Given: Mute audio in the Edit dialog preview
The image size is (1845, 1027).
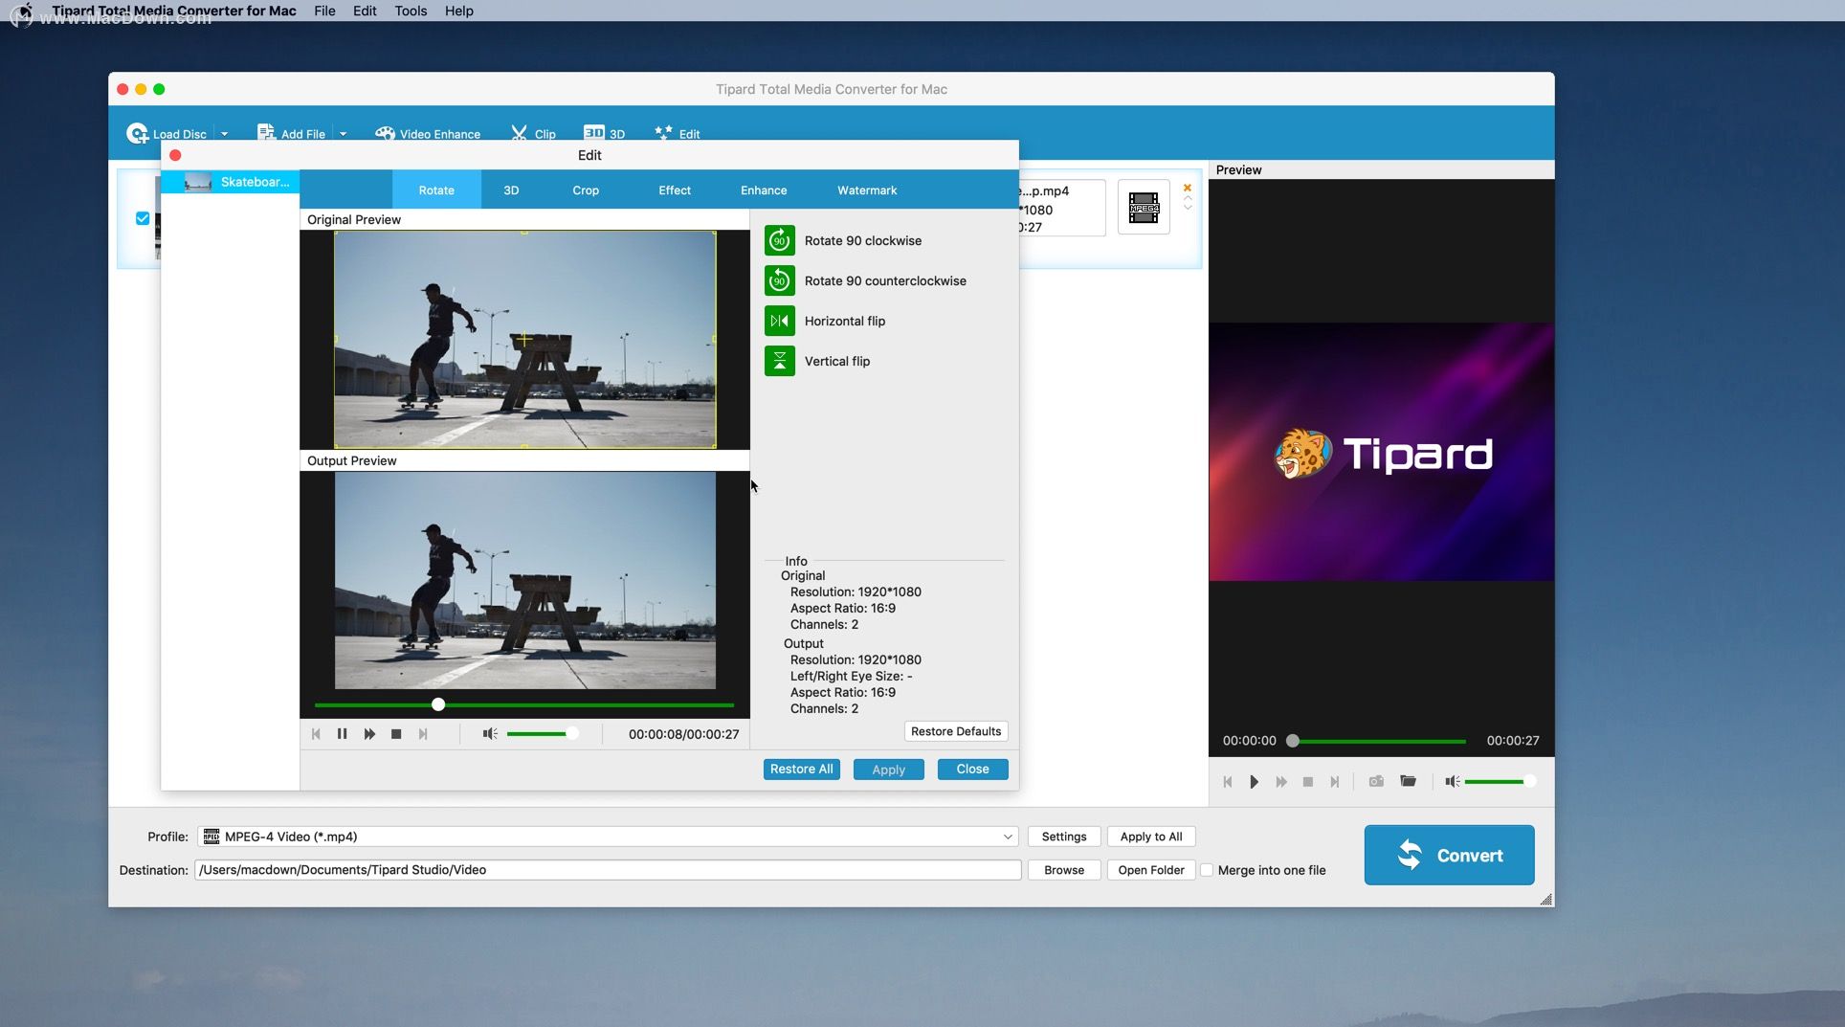Looking at the screenshot, I should 489,733.
